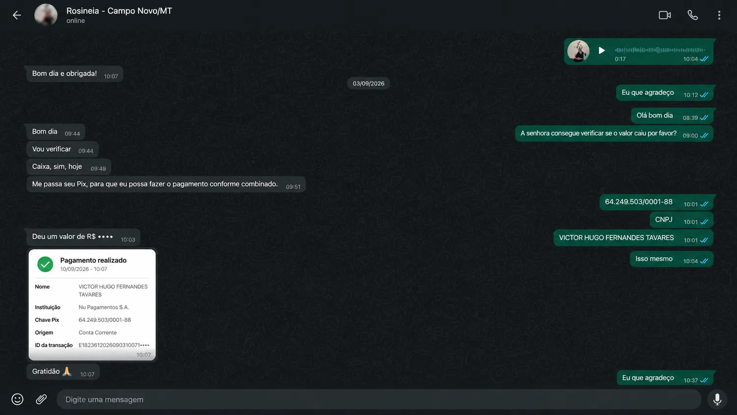Click read ticks on the voice message
The image size is (737, 415).
coord(704,59)
